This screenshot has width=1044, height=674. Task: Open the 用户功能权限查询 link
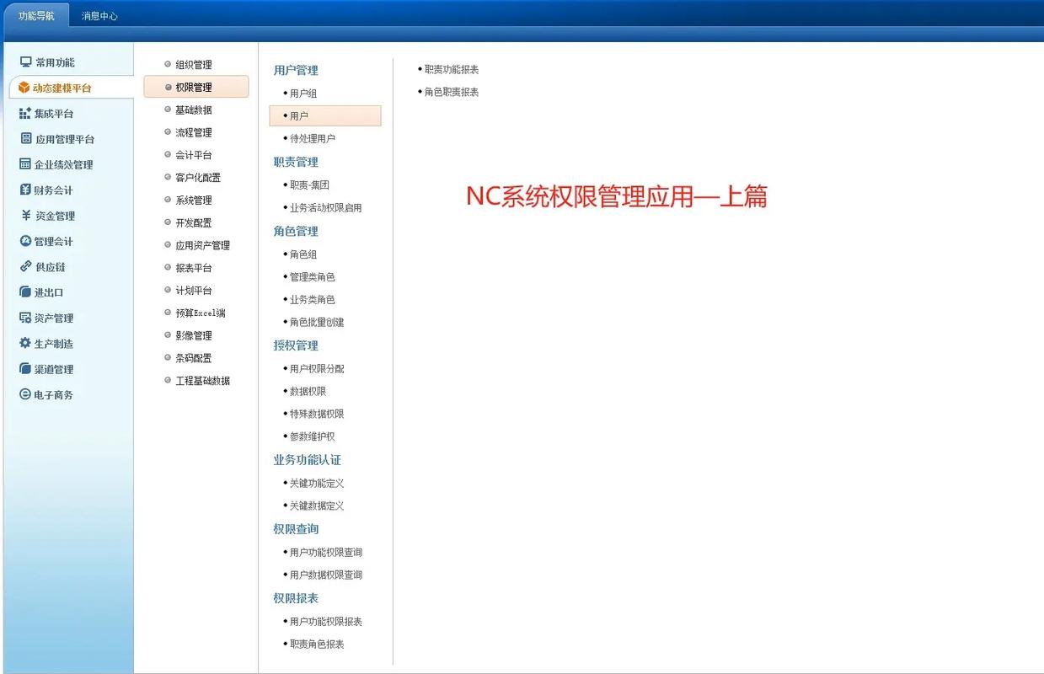326,552
